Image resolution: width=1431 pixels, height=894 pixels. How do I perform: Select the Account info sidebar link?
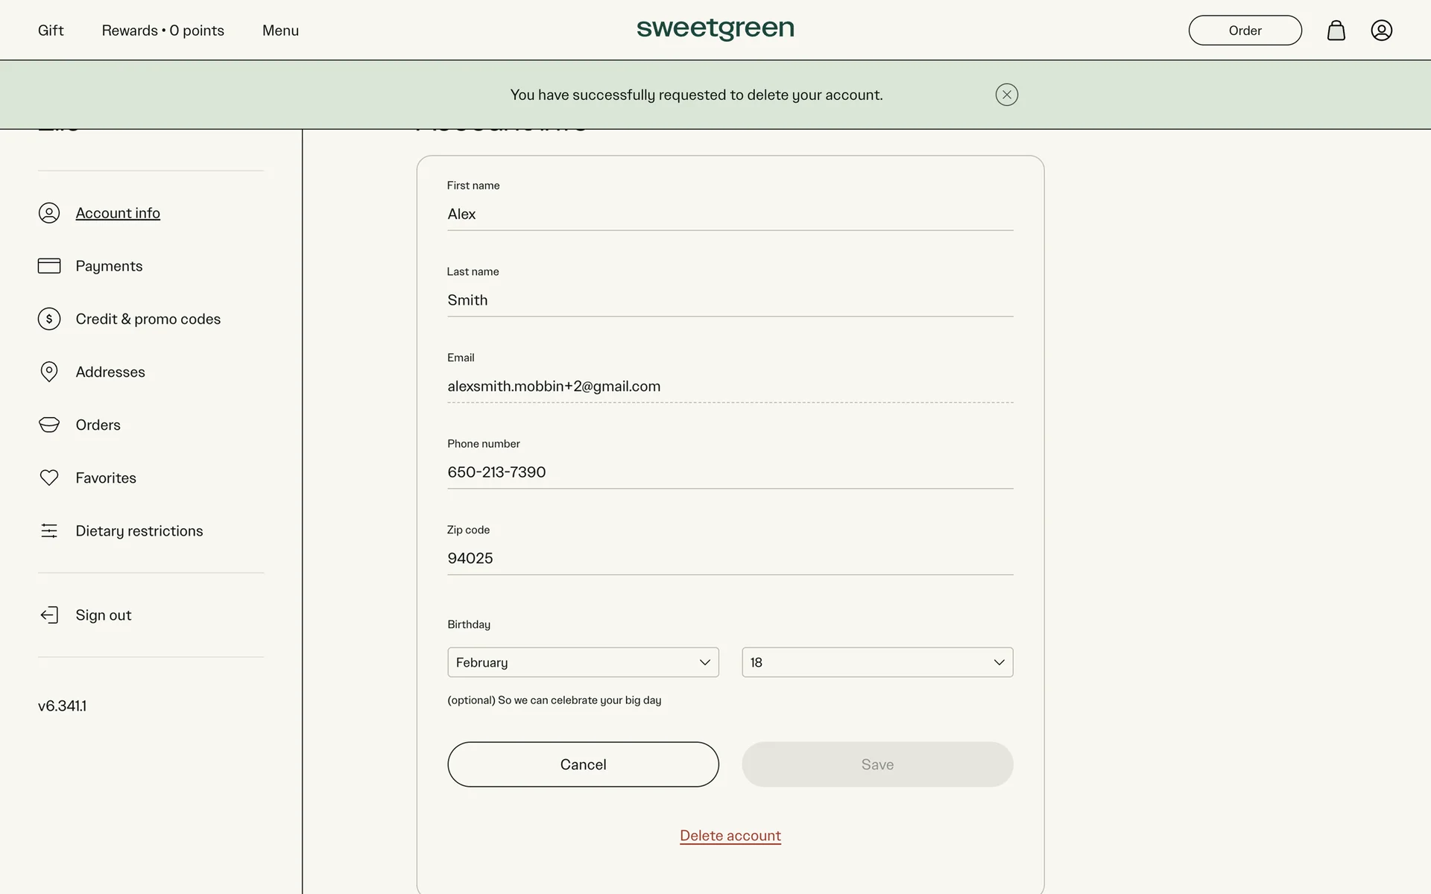[118, 213]
